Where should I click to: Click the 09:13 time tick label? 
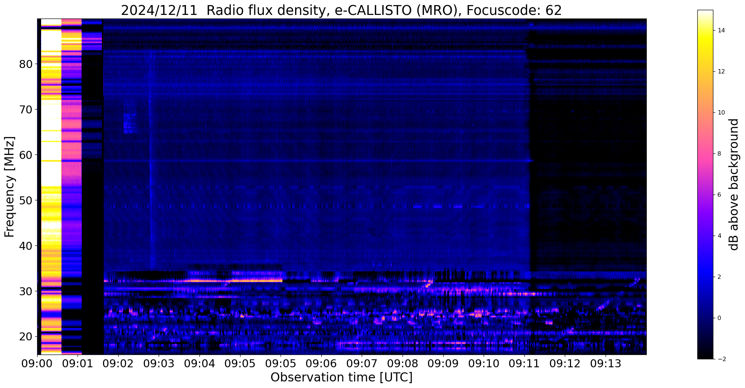point(606,363)
